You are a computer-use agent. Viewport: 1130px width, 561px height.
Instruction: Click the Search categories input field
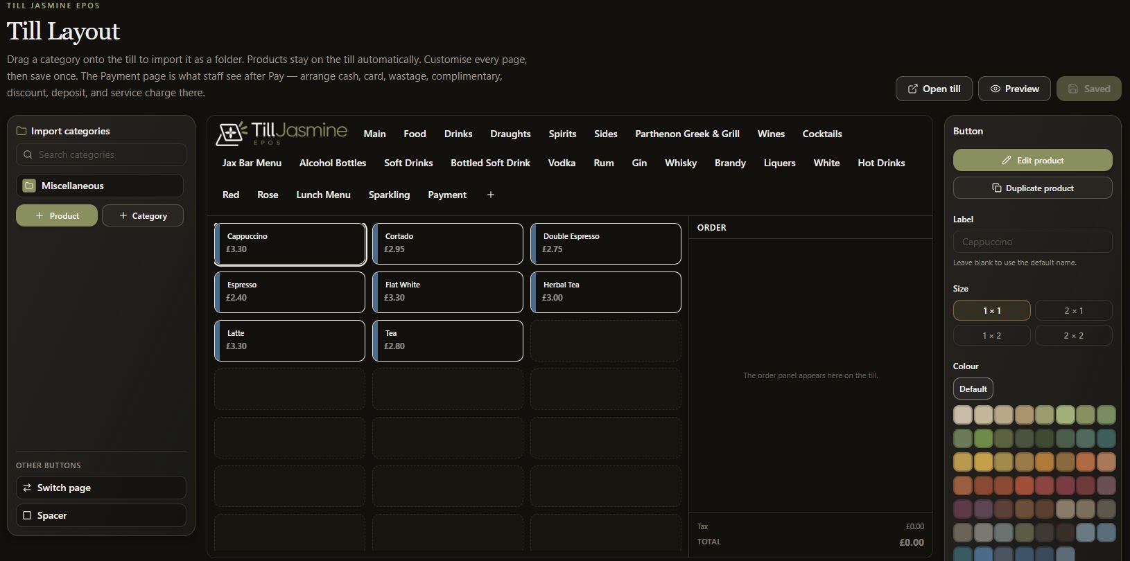click(101, 154)
